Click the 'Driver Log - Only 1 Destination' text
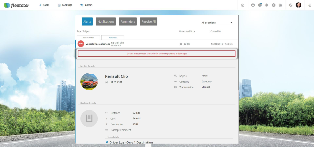This screenshot has width=314, height=147. coord(131,143)
